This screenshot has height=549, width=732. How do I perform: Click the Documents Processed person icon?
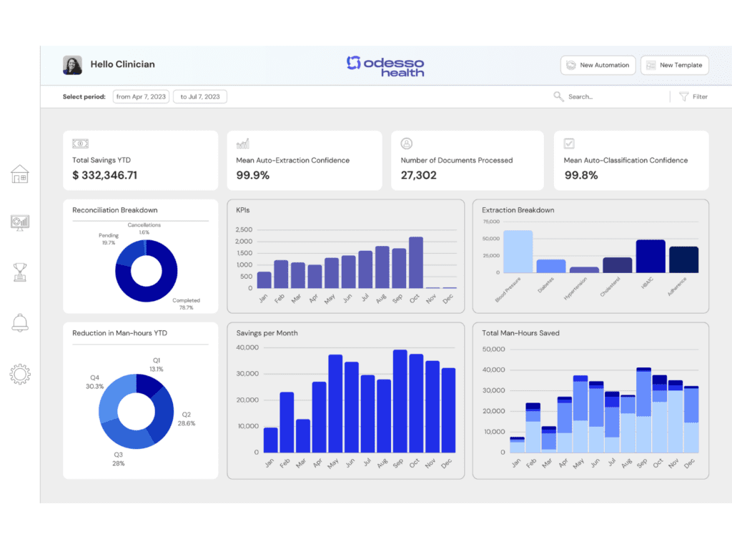pos(407,144)
